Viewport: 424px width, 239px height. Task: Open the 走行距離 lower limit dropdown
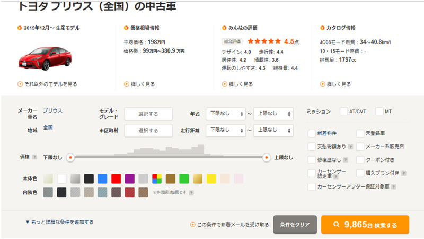(226, 130)
